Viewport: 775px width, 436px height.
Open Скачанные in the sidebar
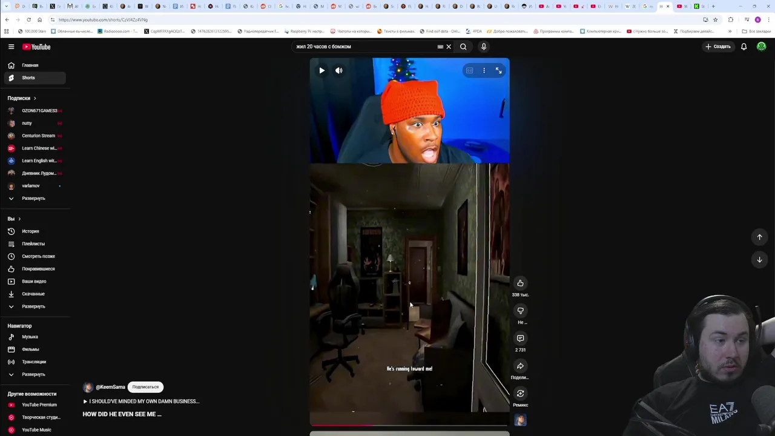pyautogui.click(x=35, y=294)
